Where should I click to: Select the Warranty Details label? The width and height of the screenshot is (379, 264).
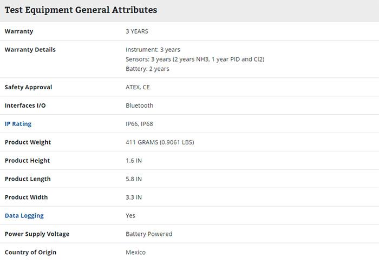(30, 50)
